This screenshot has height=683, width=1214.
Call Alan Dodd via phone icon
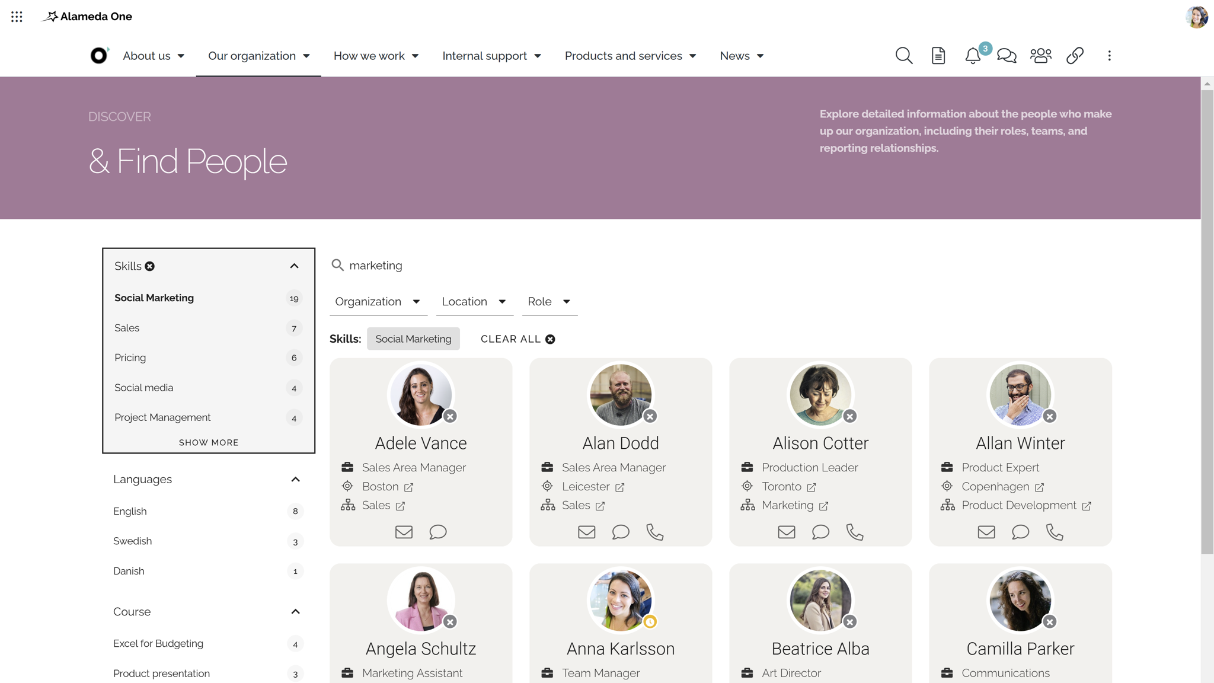pos(654,532)
